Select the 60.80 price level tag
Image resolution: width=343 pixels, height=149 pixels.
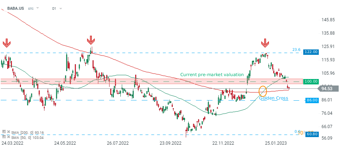[x=312, y=134]
